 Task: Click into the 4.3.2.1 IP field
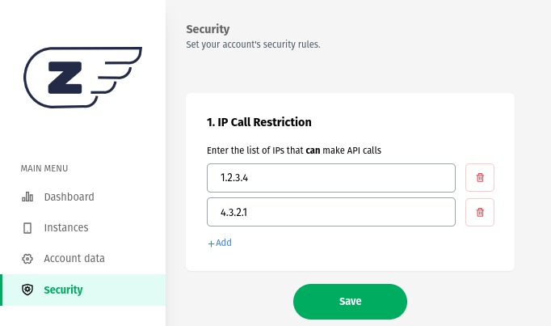pos(331,212)
